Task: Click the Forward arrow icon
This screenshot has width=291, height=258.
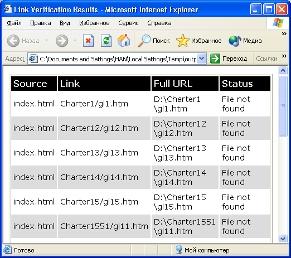Action: [x=62, y=41]
